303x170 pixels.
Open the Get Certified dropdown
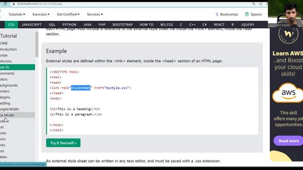pyautogui.click(x=68, y=14)
